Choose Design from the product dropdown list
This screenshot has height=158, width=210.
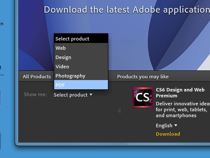[x=81, y=57]
